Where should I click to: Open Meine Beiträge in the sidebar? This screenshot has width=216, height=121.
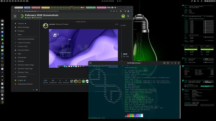click(23, 27)
